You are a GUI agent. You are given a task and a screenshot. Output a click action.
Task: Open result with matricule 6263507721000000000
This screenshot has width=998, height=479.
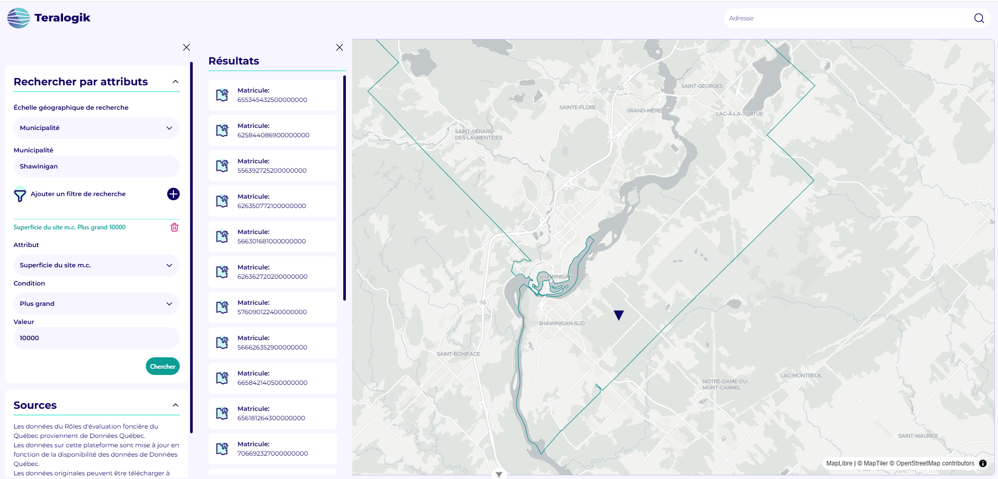[x=272, y=201]
